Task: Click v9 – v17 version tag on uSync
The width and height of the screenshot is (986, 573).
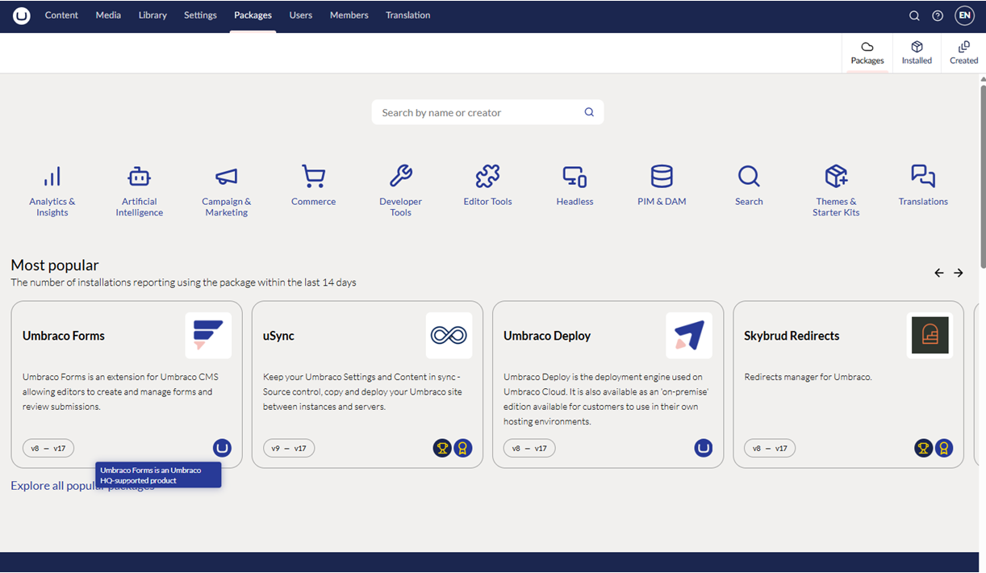Action: click(289, 448)
